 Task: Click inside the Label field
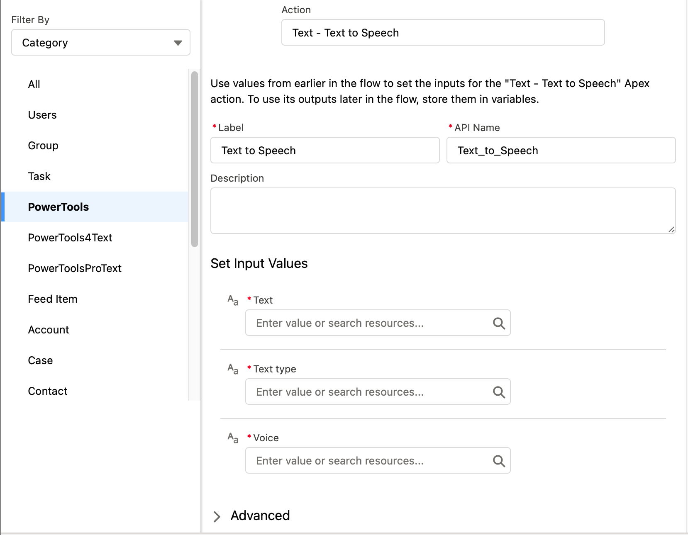[x=324, y=150]
